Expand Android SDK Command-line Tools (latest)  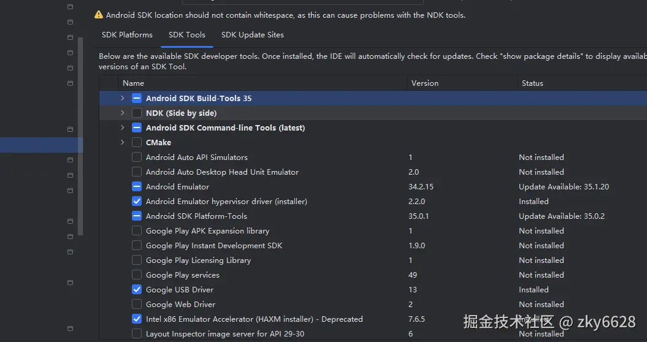point(123,127)
